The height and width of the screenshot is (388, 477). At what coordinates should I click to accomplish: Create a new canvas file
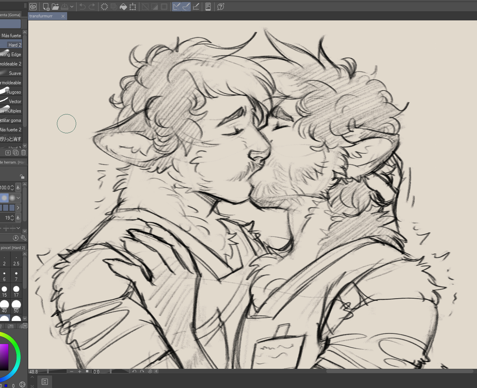46,7
